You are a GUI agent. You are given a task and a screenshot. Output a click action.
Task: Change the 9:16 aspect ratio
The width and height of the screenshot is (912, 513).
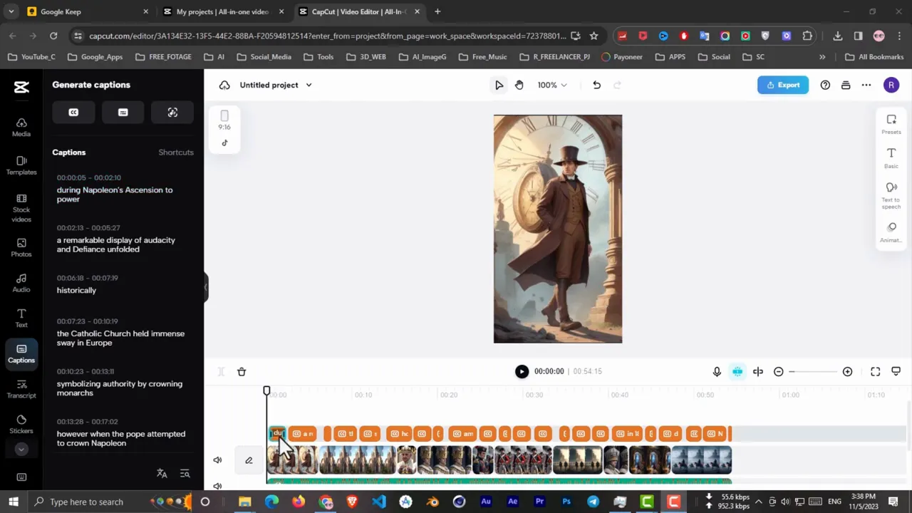click(224, 120)
